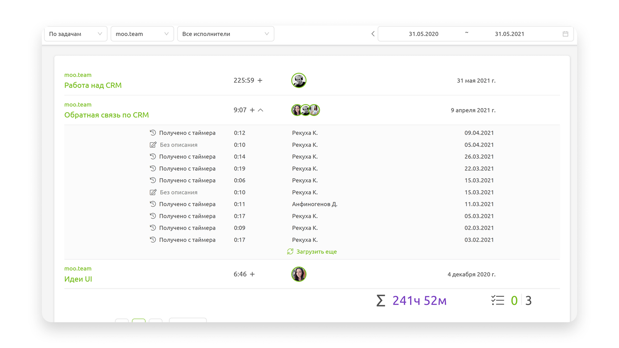Click the end date 31.05.2021 field
619x348 pixels.
[509, 34]
